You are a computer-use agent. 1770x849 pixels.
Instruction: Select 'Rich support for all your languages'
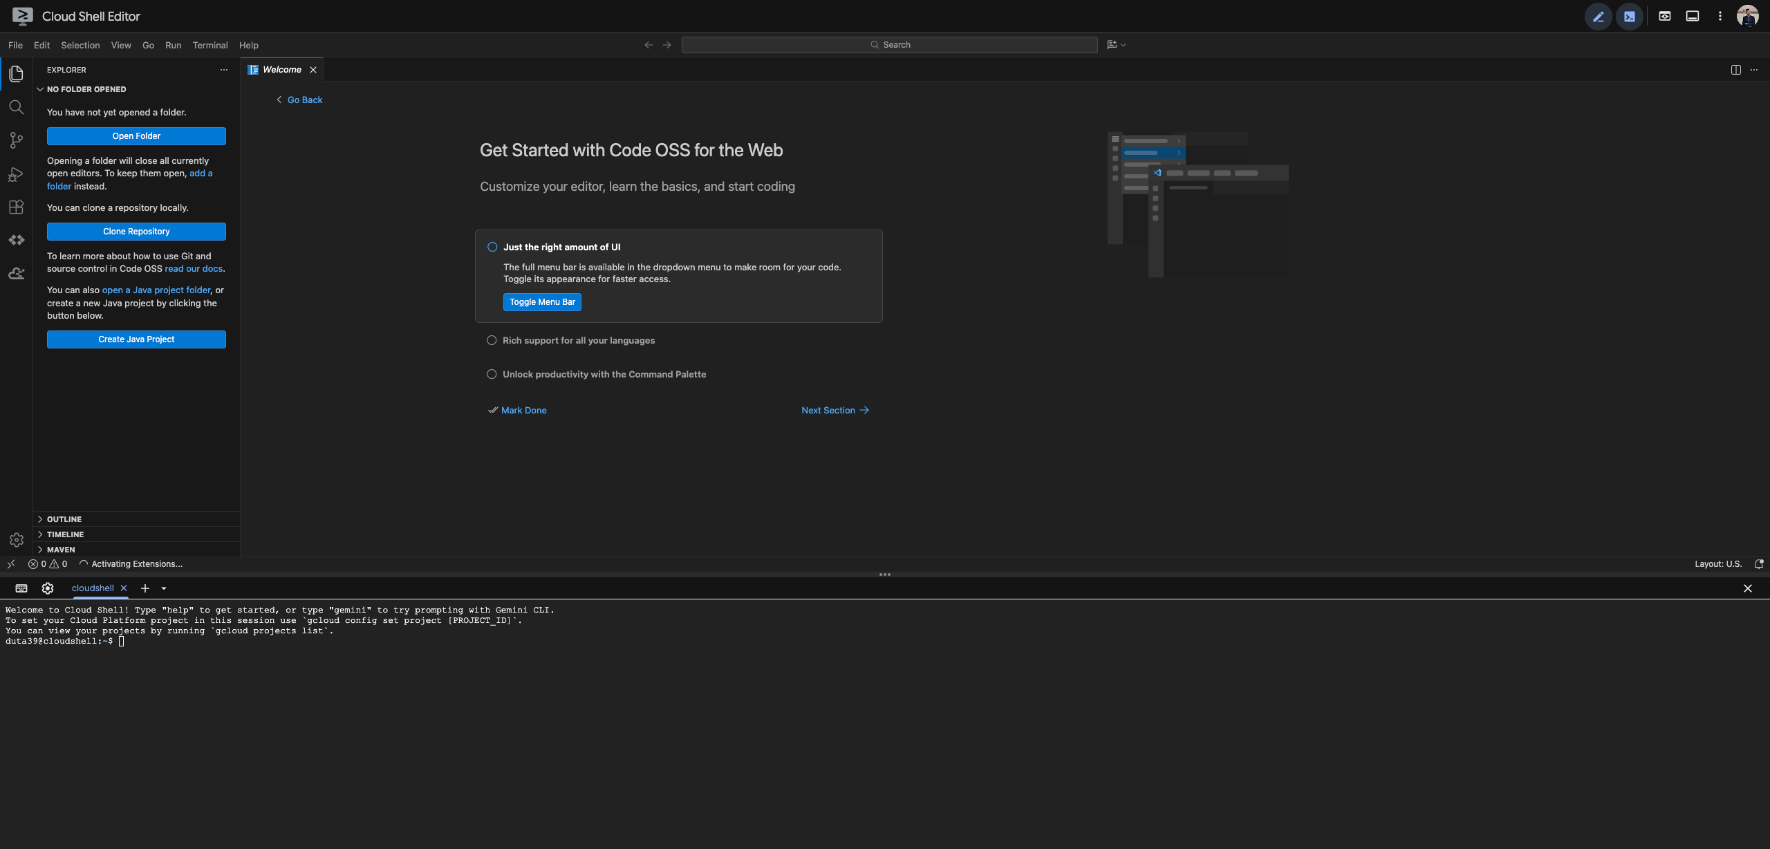(x=579, y=340)
